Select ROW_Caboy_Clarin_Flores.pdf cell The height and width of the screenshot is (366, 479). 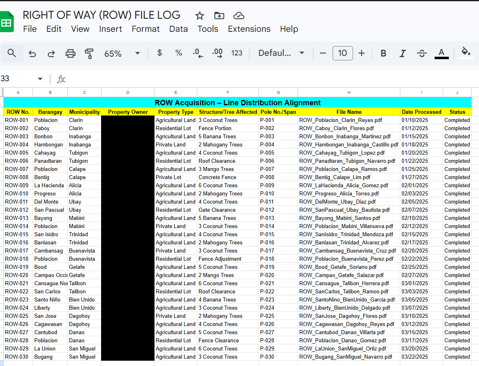pyautogui.click(x=349, y=129)
